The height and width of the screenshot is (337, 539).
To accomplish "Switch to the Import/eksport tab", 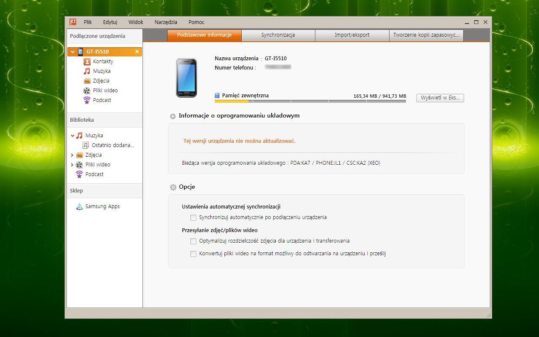I will pyautogui.click(x=352, y=35).
